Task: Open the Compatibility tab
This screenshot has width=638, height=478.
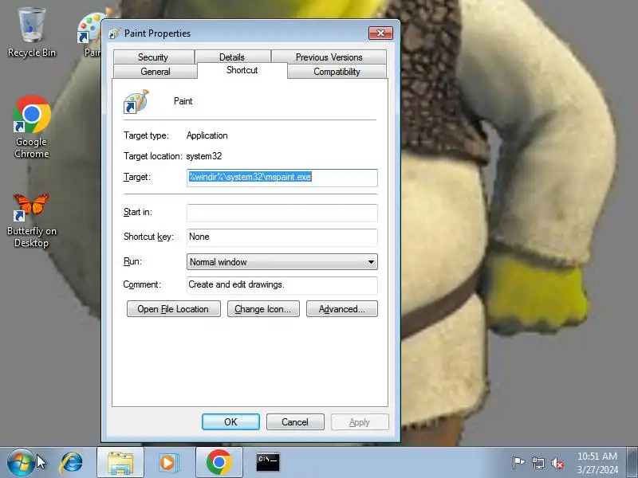Action: point(337,72)
